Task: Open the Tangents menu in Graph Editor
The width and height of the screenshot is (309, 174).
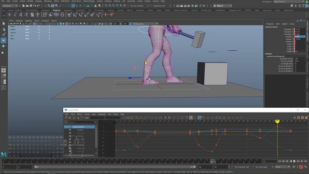Action: 102,114
